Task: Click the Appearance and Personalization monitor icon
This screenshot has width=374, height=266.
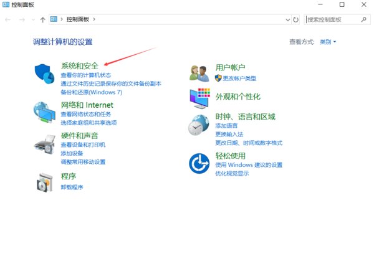Action: coord(200,98)
